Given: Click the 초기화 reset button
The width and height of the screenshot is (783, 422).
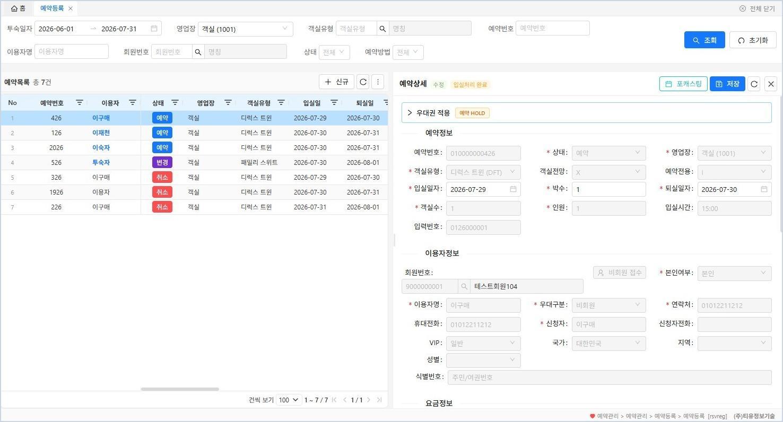Looking at the screenshot, I should tap(753, 40).
